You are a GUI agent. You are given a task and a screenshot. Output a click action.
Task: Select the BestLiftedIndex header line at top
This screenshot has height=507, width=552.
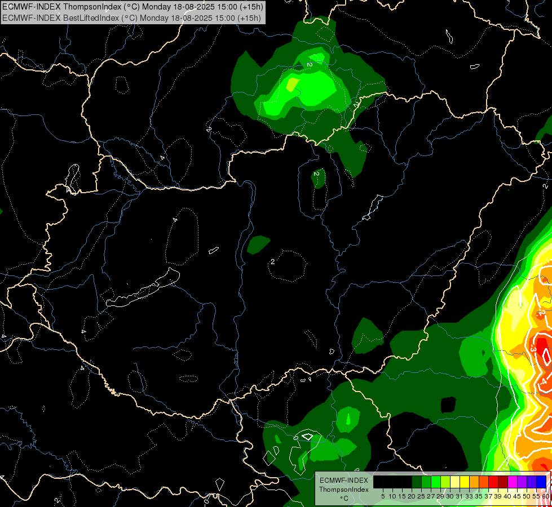coord(132,18)
